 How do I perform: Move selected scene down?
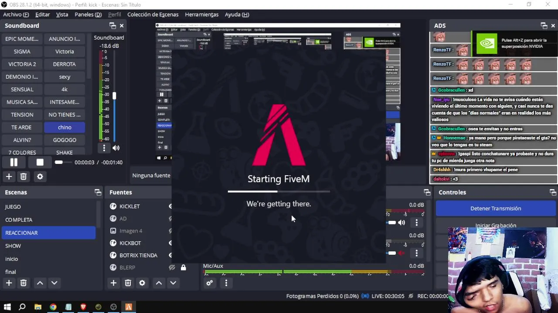tap(54, 283)
